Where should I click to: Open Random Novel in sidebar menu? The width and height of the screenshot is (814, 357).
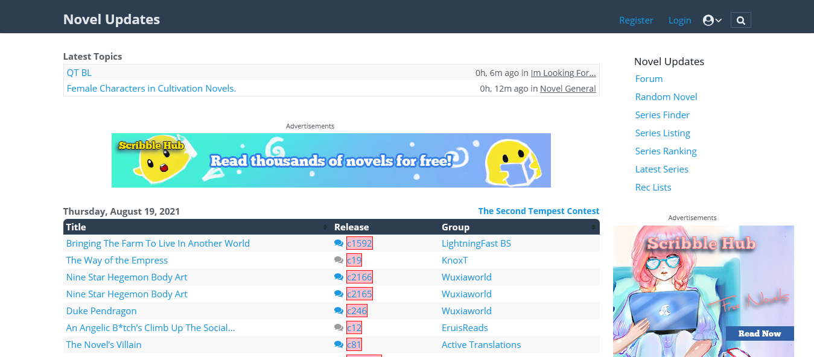point(666,97)
